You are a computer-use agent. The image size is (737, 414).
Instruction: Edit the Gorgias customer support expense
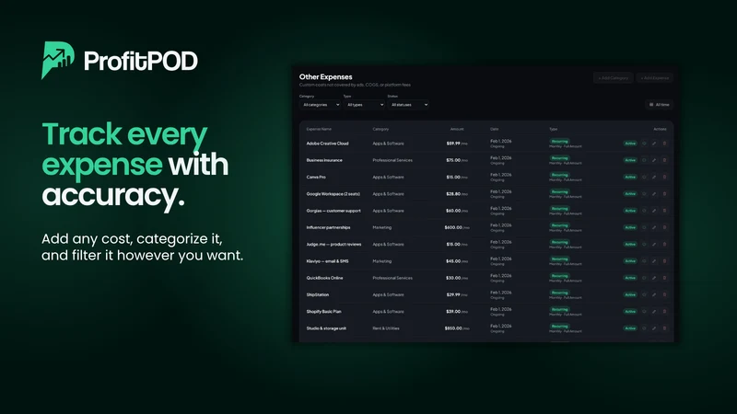654,211
